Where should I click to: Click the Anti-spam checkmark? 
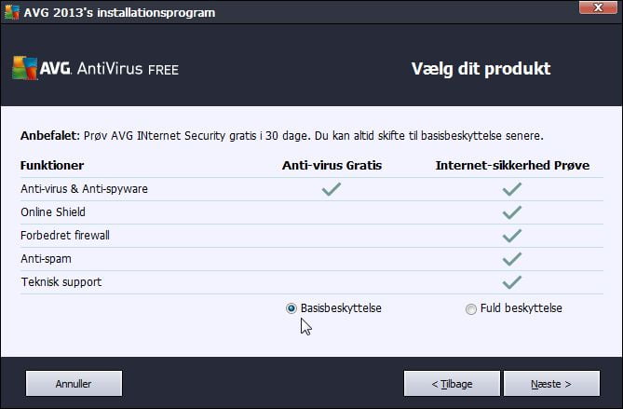[x=512, y=259]
